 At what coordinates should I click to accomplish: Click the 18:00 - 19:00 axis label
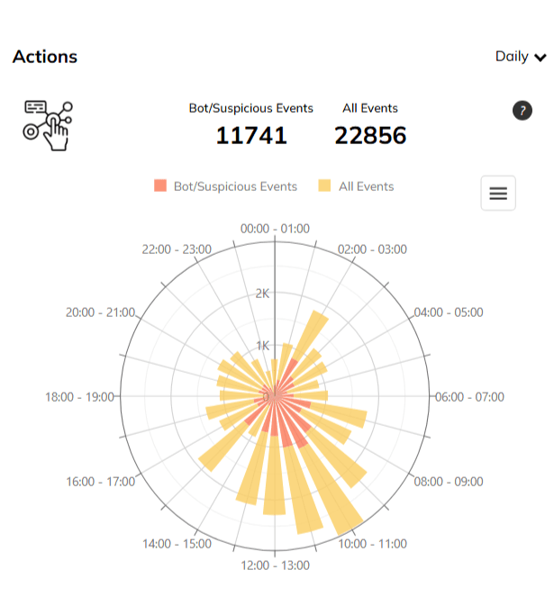pyautogui.click(x=80, y=397)
